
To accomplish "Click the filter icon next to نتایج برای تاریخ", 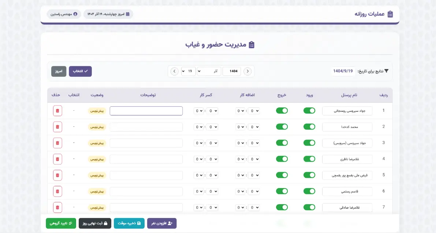I will 386,71.
